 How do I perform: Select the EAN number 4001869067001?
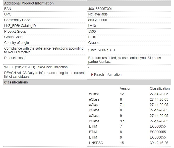point(100,9)
